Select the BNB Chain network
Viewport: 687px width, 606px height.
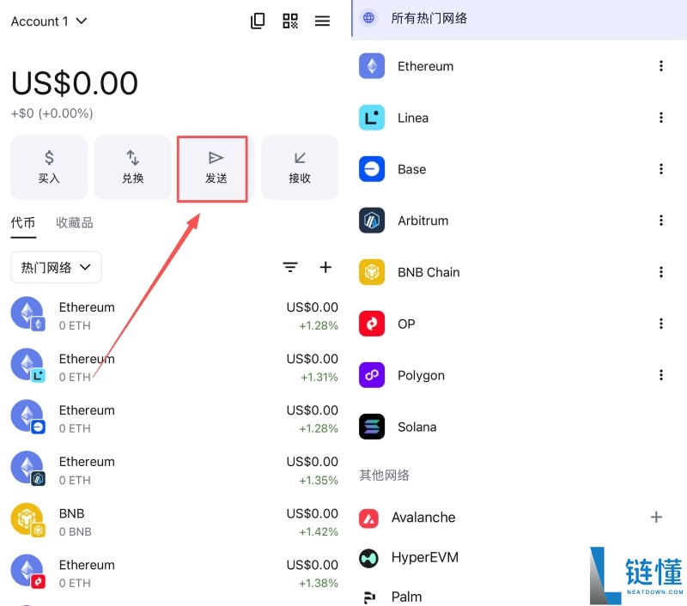[520, 272]
